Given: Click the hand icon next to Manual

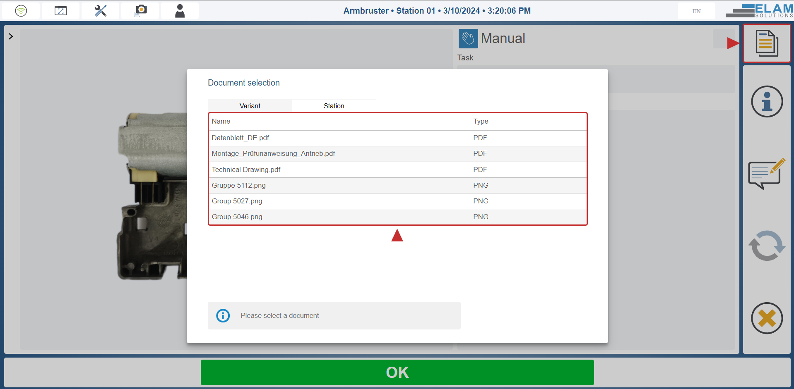Looking at the screenshot, I should click(x=468, y=38).
